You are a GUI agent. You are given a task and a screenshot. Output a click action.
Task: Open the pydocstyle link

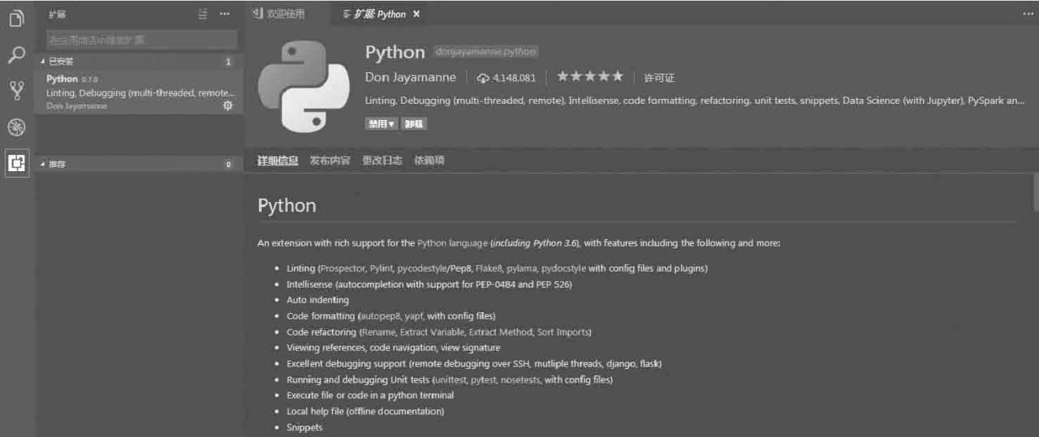[x=563, y=268]
